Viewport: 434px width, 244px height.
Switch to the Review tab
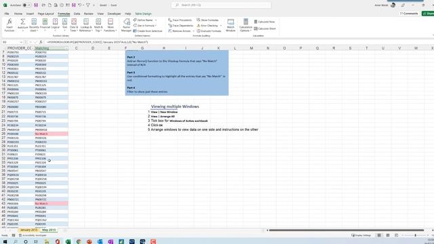click(x=89, y=14)
